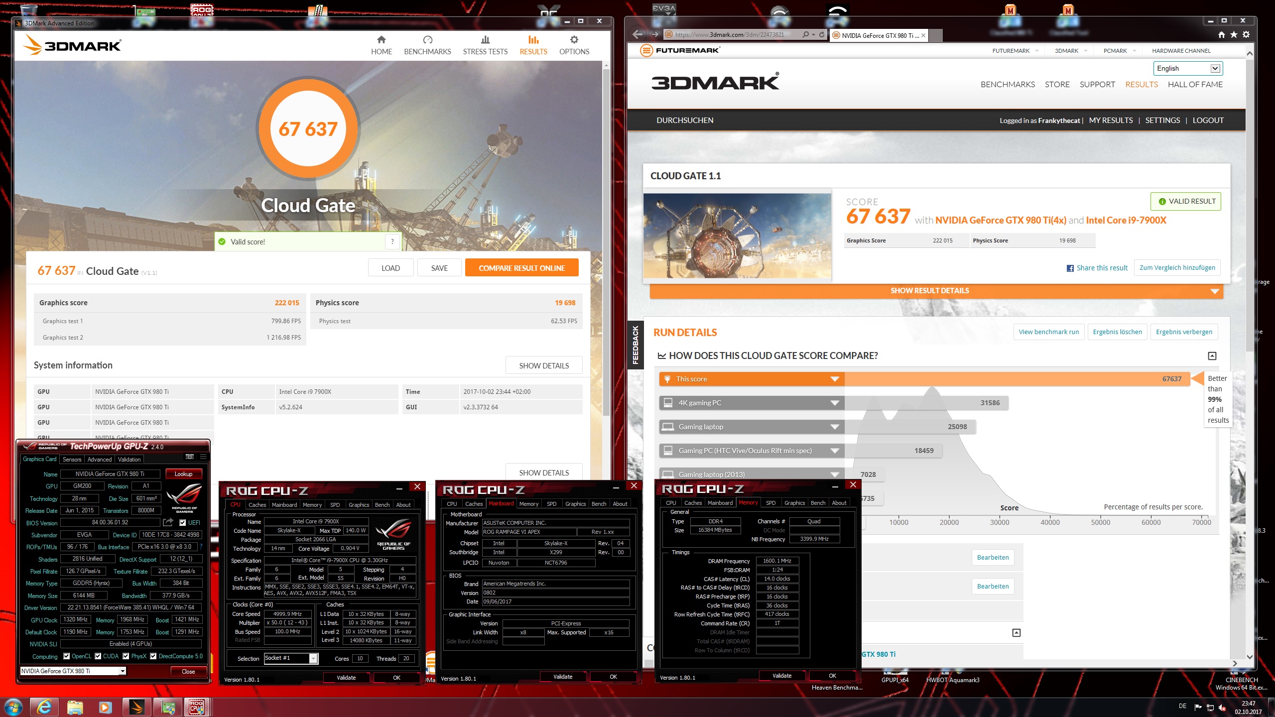1275x717 pixels.
Task: Open HALL OF FAME on 3dmark.com
Action: click(x=1195, y=85)
